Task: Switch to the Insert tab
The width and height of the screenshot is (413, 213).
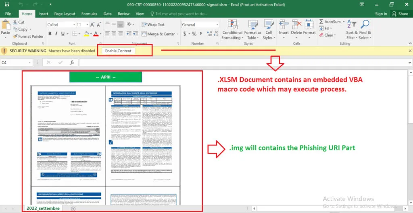Action: coord(43,14)
